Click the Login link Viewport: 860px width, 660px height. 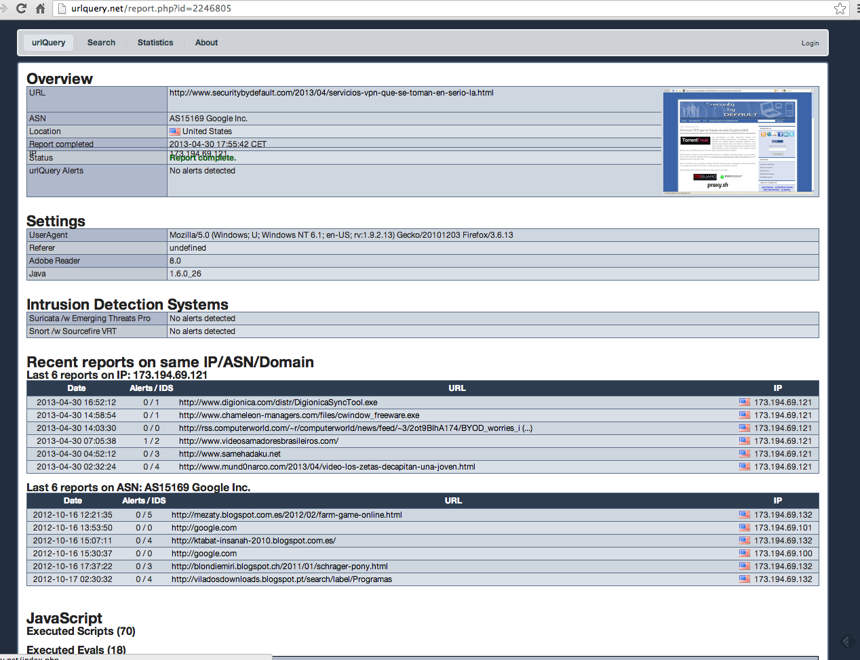point(810,43)
